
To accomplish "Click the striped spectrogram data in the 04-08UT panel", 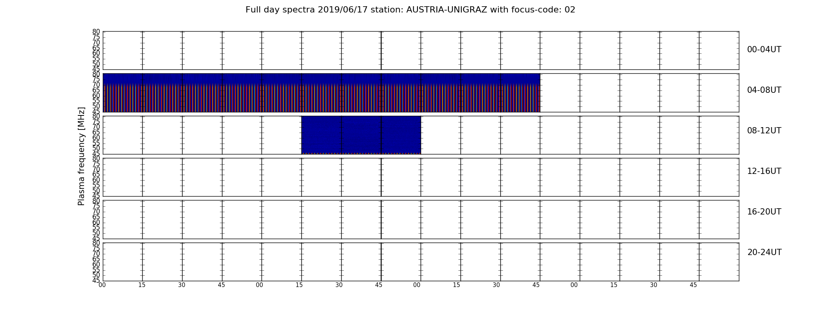I will tap(321, 93).
